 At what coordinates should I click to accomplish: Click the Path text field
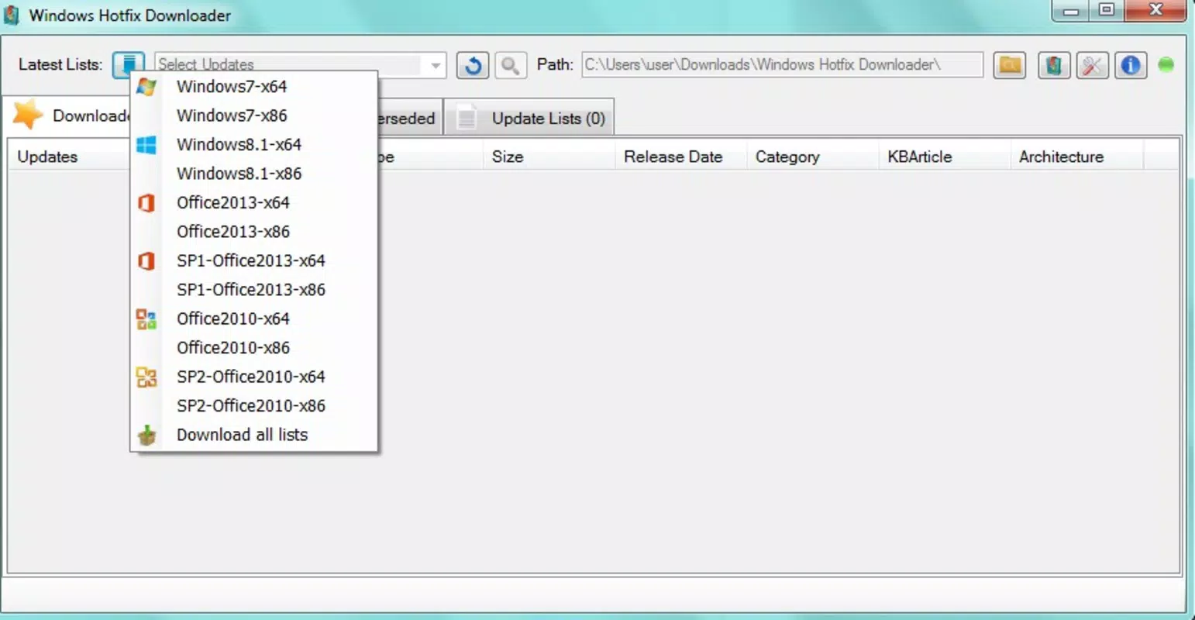coord(782,65)
